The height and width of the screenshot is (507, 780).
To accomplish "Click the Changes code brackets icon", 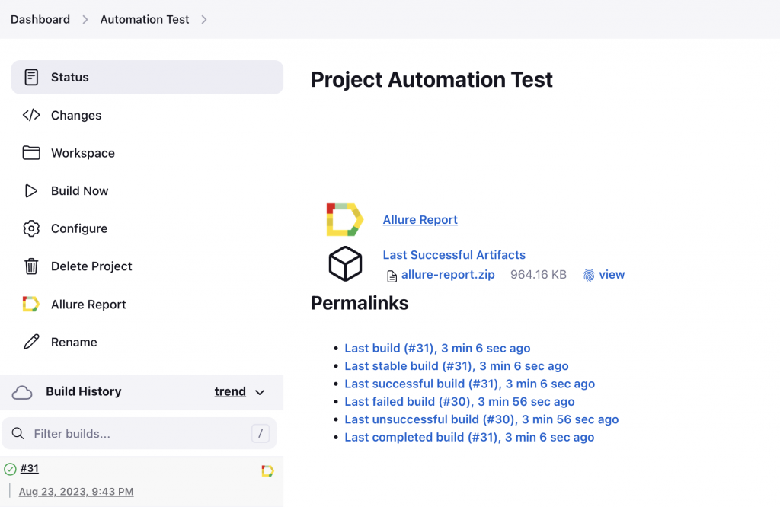I will 31,115.
